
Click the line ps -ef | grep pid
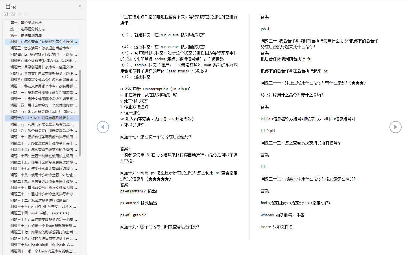[x=133, y=215]
